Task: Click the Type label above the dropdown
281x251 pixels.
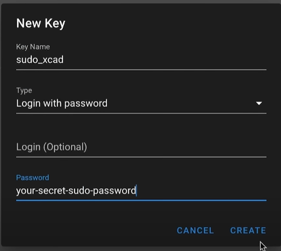Action: tap(24, 90)
